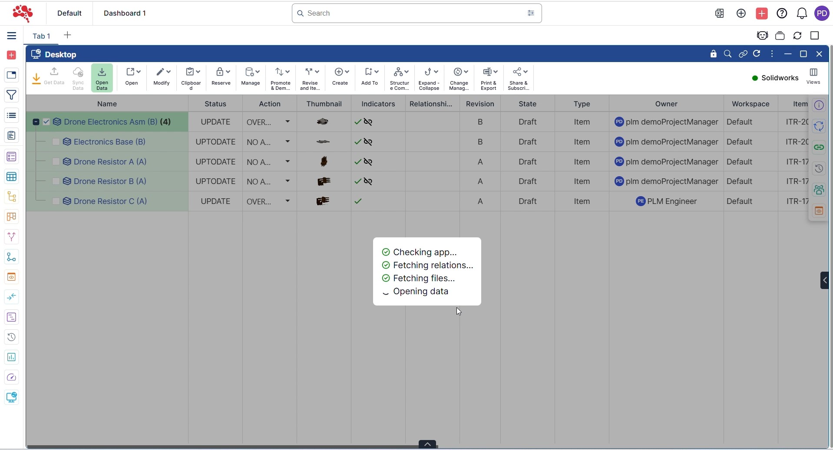Click the notifications bell icon
The image size is (833, 450).
click(802, 13)
